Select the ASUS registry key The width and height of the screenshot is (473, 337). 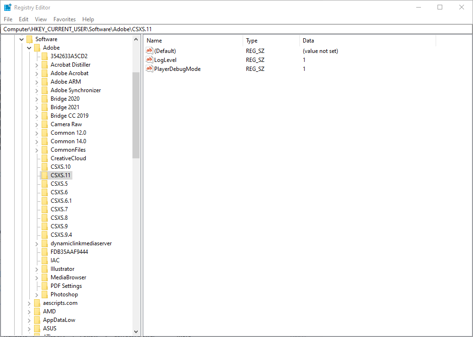click(49, 328)
